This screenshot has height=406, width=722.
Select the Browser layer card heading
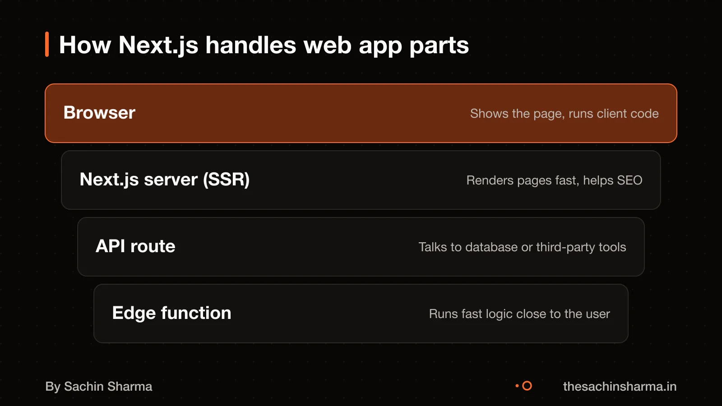click(x=99, y=113)
